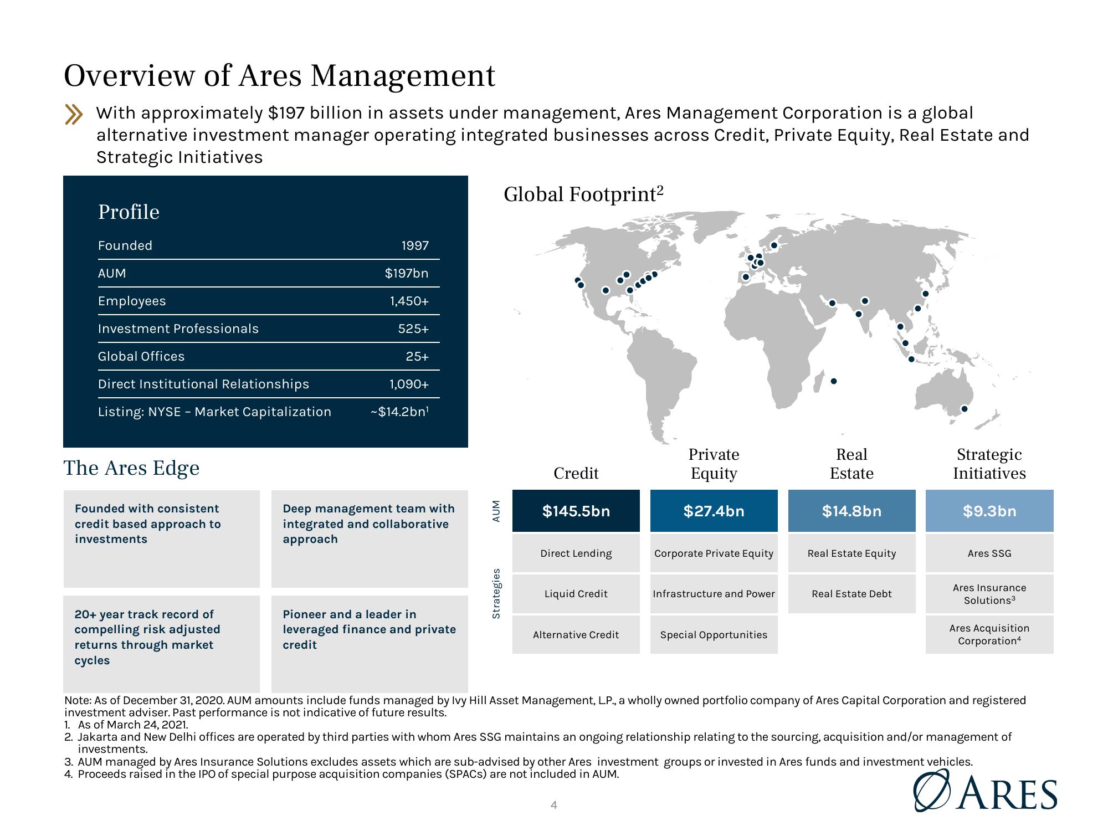1108x831 pixels.
Task: Select the Ares Acquisition Corporation cell
Action: coord(989,635)
